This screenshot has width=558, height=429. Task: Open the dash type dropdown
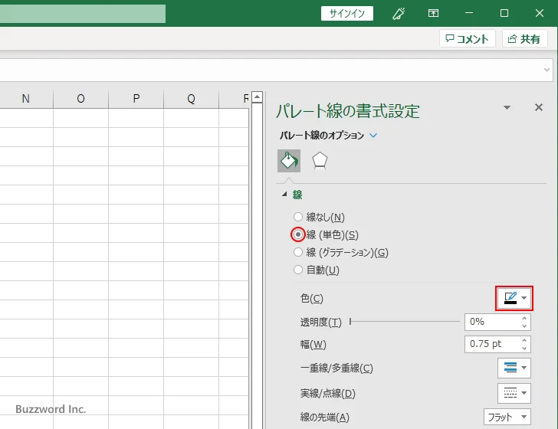coord(514,393)
